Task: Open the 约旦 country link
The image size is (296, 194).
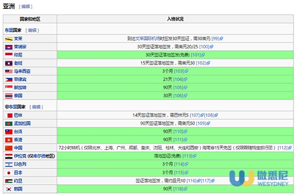Action: pos(18,181)
